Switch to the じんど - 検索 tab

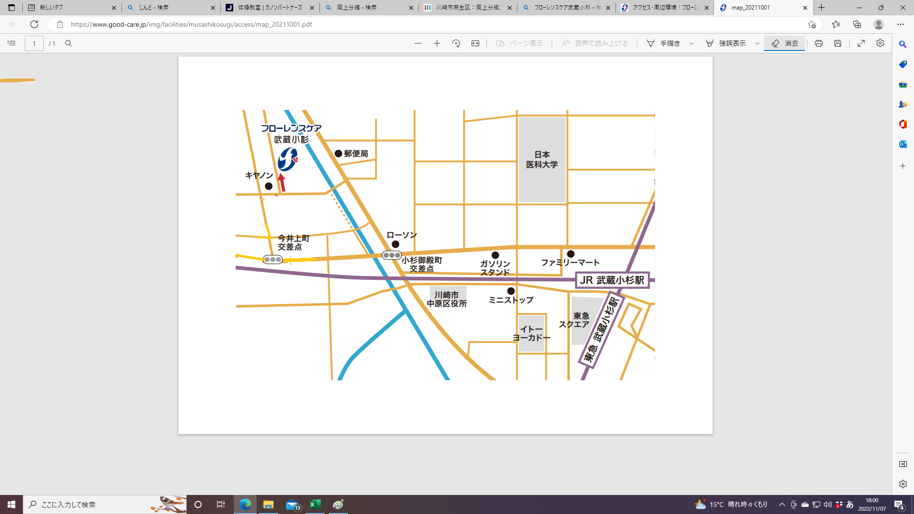point(170,8)
